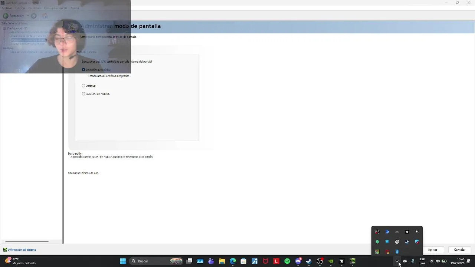Open Wi-Fi network settings in tray
The image size is (475, 267).
tap(432, 261)
